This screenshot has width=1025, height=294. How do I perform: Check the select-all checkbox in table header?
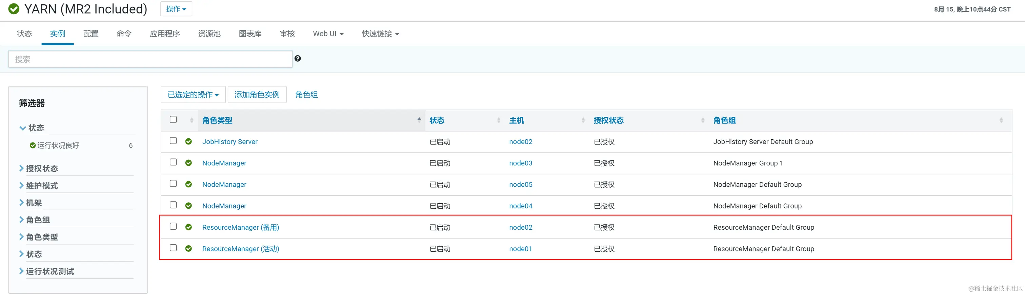pyautogui.click(x=173, y=119)
